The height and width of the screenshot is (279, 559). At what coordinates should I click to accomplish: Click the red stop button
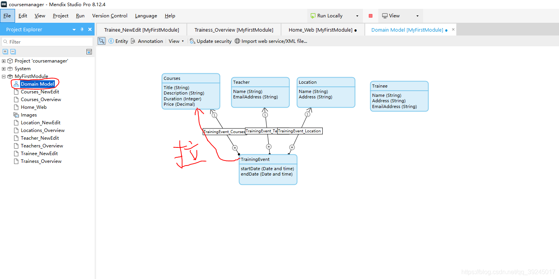click(x=371, y=16)
